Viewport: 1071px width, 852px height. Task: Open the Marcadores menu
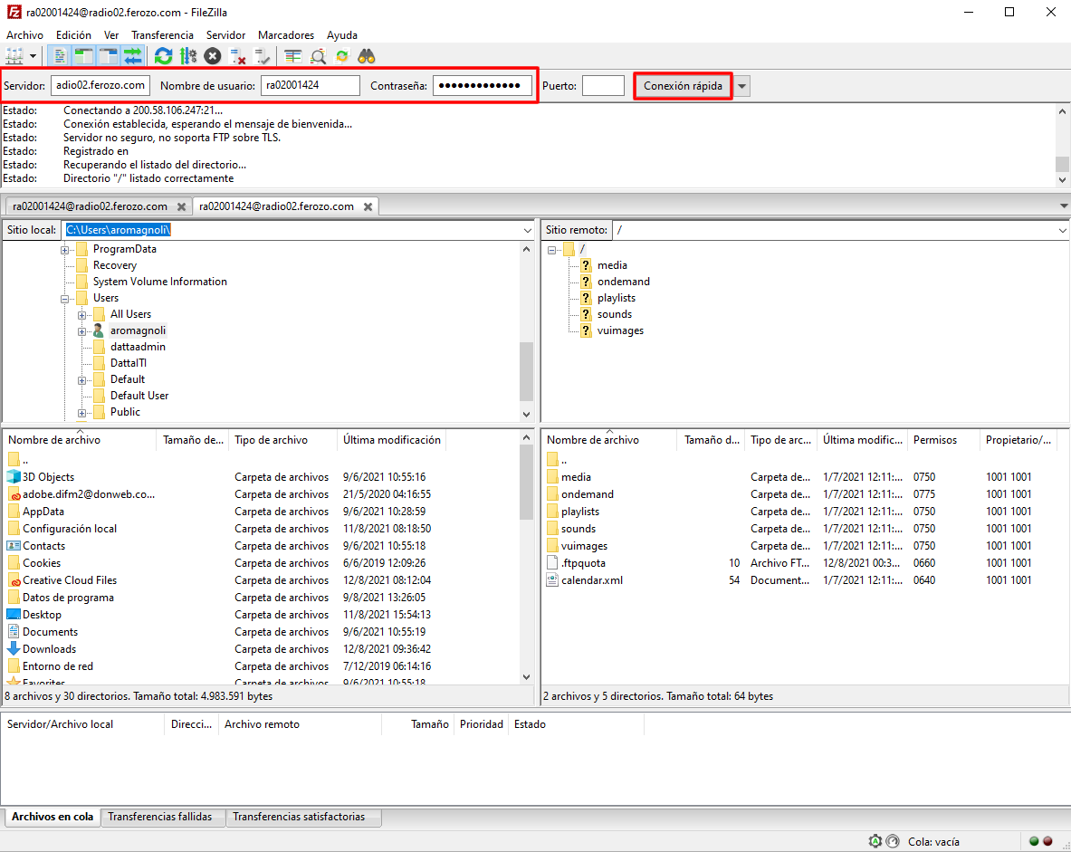coord(286,34)
